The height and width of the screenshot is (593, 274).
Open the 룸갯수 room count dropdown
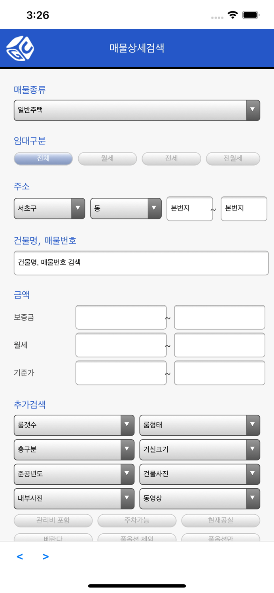click(74, 425)
